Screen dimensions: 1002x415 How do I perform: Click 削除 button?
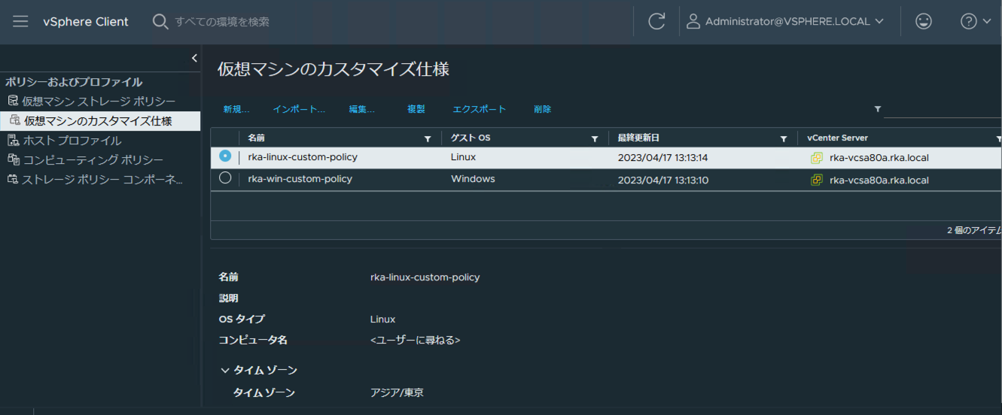(x=543, y=109)
